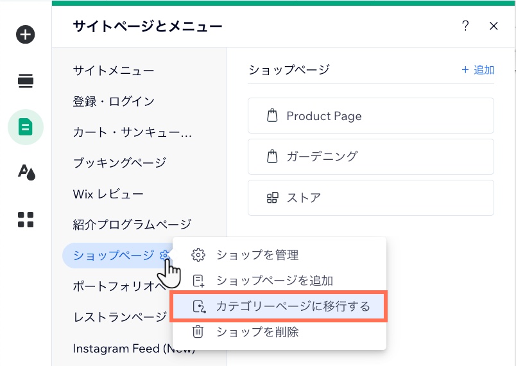Select ショップを管理 from the context menu
The image size is (516, 366).
(257, 255)
